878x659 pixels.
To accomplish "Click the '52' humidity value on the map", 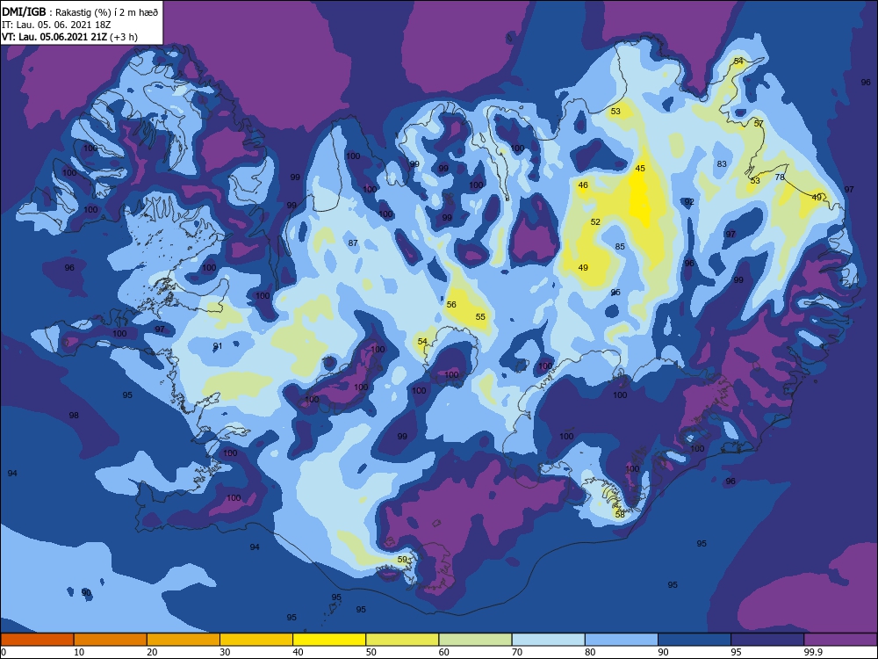I will coord(595,222).
